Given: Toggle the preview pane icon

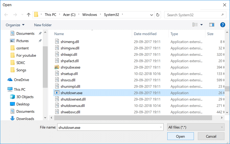Looking at the screenshot, I should [212, 25].
